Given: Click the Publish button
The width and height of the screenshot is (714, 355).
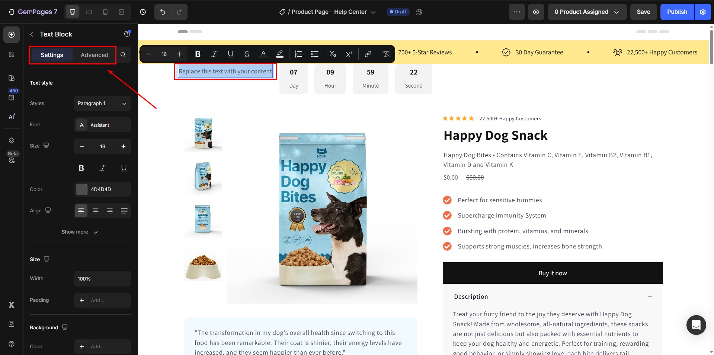Looking at the screenshot, I should click(677, 12).
